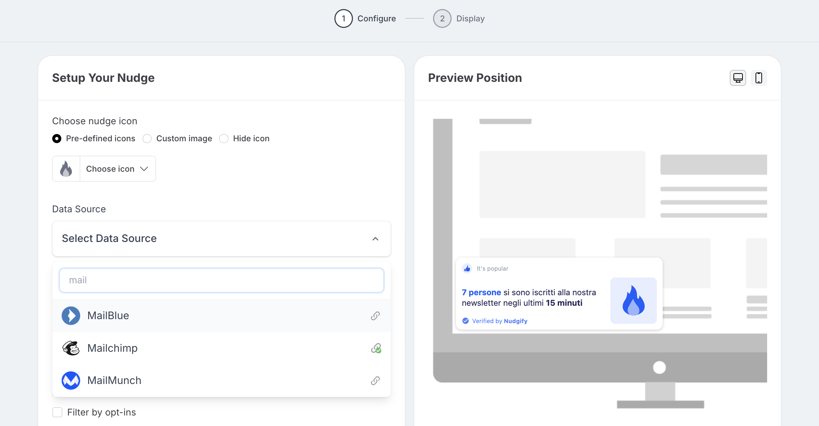Choose MailBlue from data source list
This screenshot has width=819, height=426.
(108, 316)
